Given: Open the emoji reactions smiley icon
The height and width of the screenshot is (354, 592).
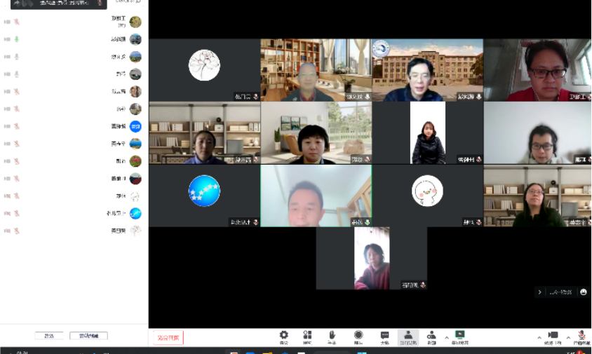Looking at the screenshot, I should point(583,292).
